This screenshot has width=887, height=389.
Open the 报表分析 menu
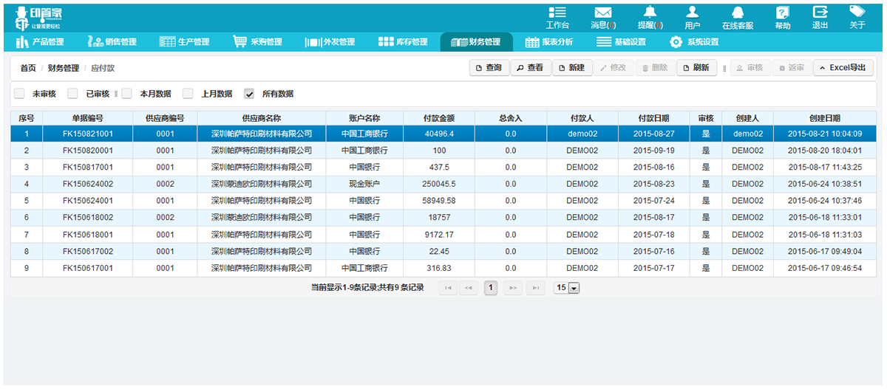click(x=548, y=42)
